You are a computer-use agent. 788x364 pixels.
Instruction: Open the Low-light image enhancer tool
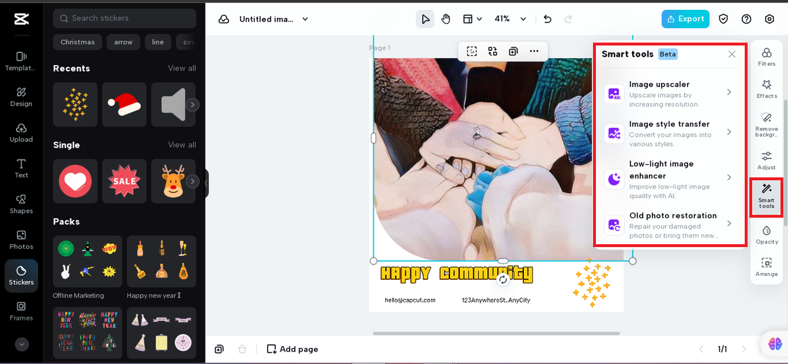pos(669,179)
